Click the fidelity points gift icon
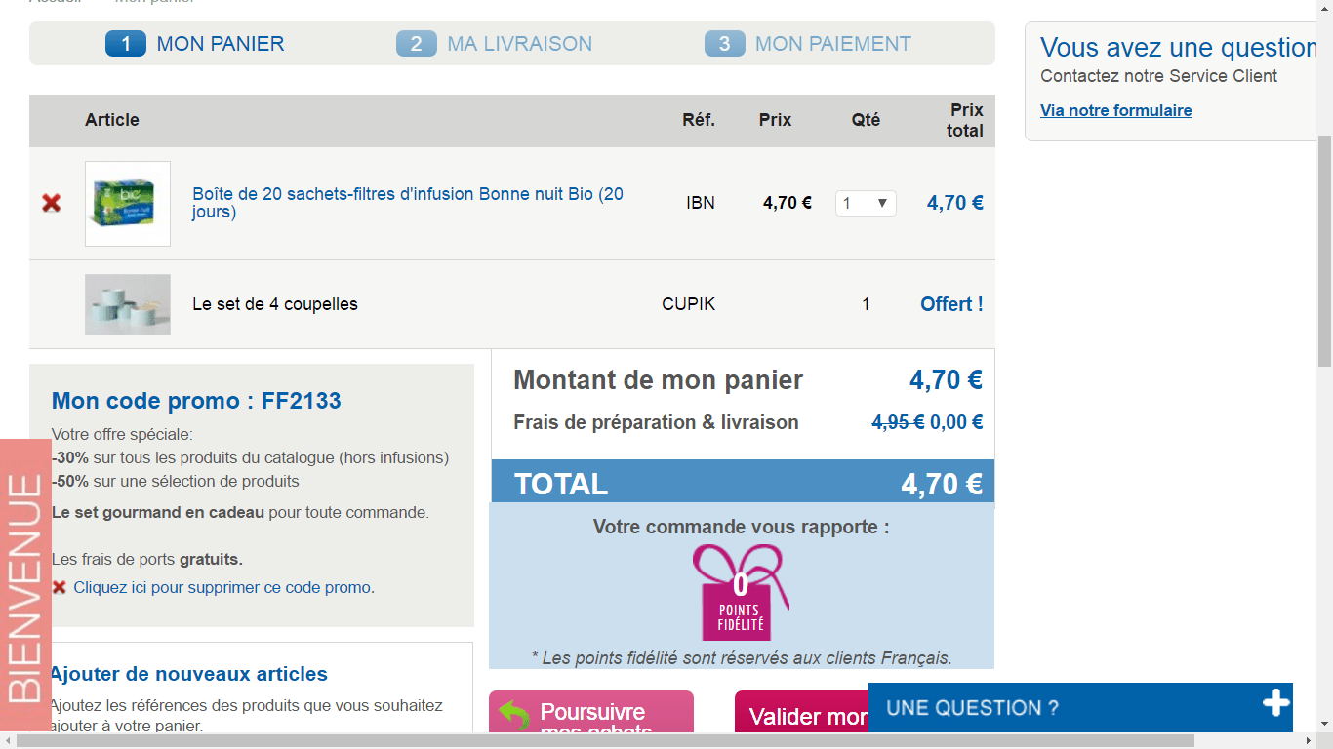Viewport: 1333px width, 749px height. tap(741, 592)
